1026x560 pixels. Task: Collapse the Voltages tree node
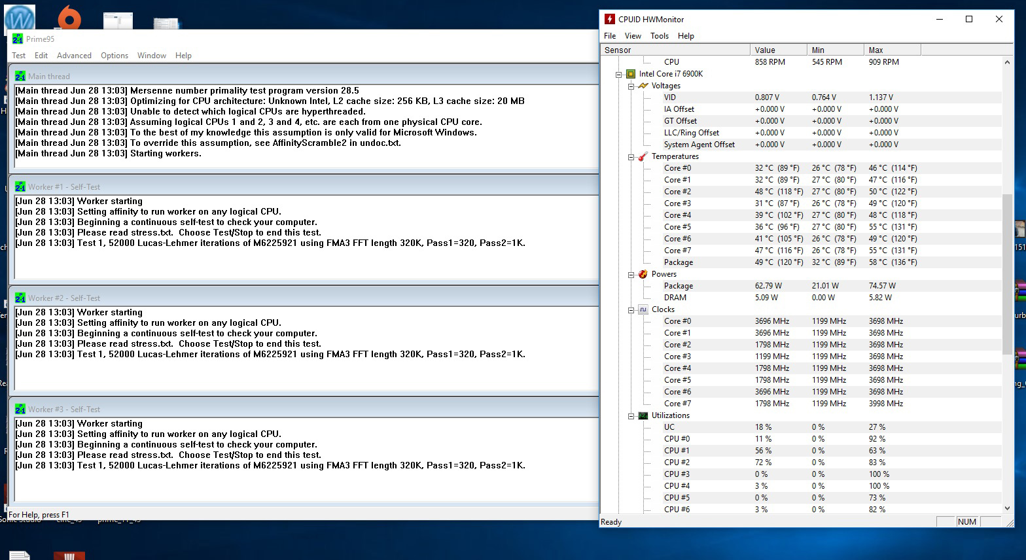[631, 86]
